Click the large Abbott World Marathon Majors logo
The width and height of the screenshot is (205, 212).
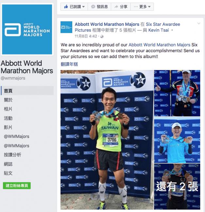[27, 29]
